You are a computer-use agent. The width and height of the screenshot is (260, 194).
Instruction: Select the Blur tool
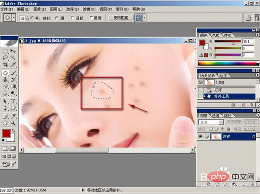[x=5, y=93]
